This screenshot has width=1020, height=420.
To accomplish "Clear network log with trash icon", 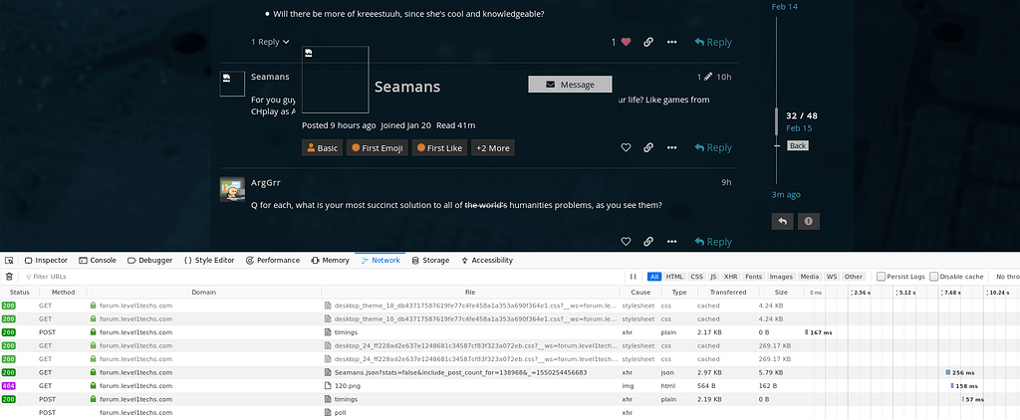I will click(x=10, y=276).
